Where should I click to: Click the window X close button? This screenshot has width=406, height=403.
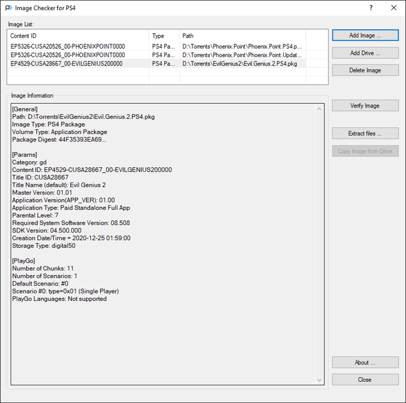394,8
